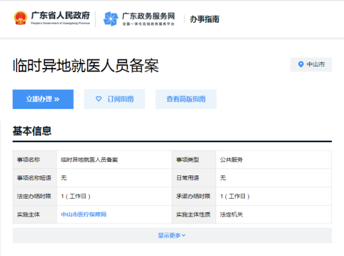This screenshot has height=256, width=344.
Task: Click the 事项名称 label cell
Action: tap(35, 160)
